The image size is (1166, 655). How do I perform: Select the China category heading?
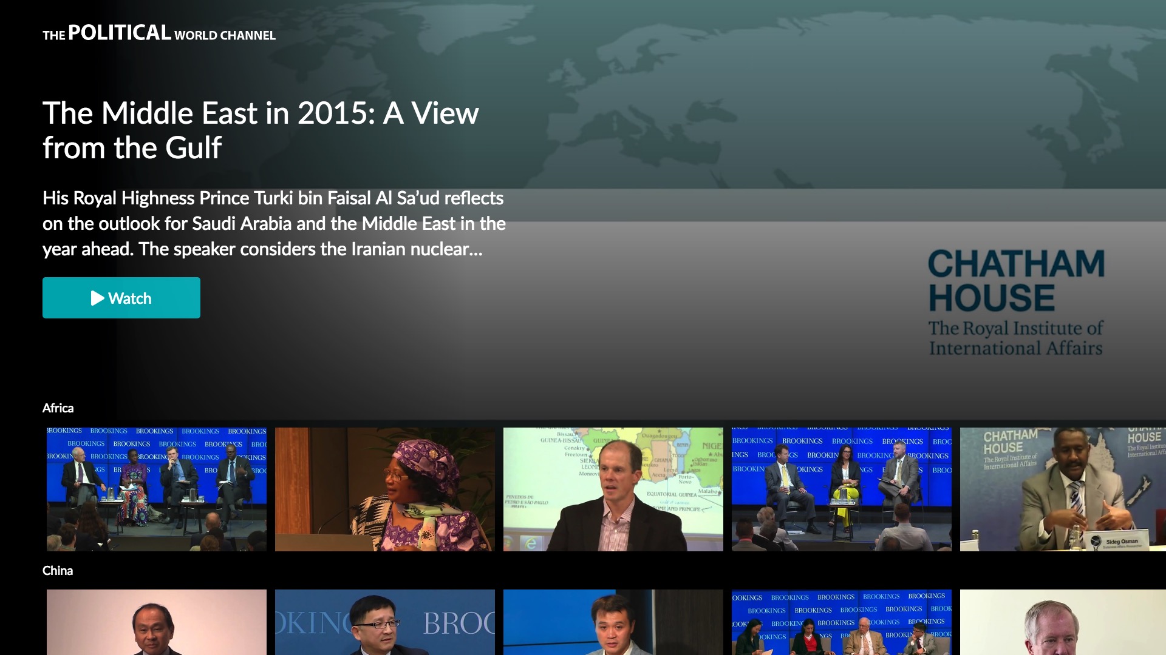(58, 571)
